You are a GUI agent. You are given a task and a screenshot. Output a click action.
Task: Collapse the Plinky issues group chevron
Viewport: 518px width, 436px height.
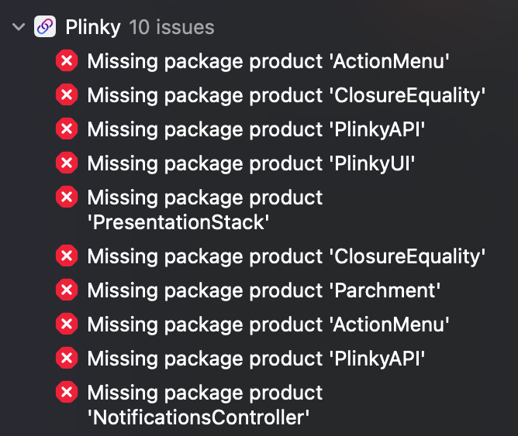click(x=17, y=28)
